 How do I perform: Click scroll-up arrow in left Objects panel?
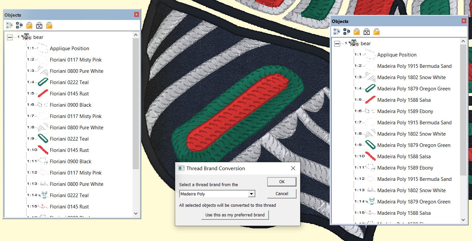(136, 35)
